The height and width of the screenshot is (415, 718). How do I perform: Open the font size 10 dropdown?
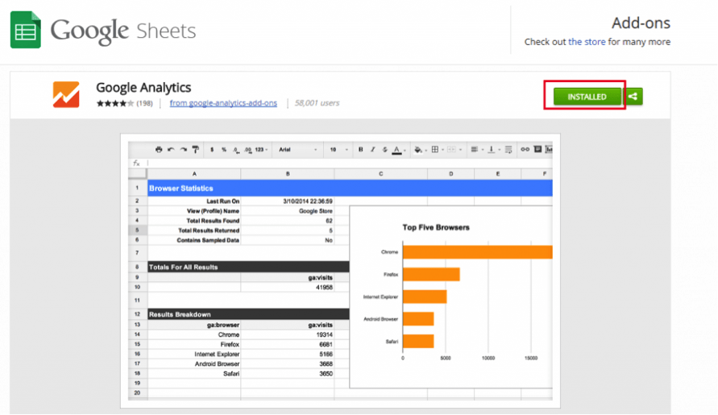(338, 150)
